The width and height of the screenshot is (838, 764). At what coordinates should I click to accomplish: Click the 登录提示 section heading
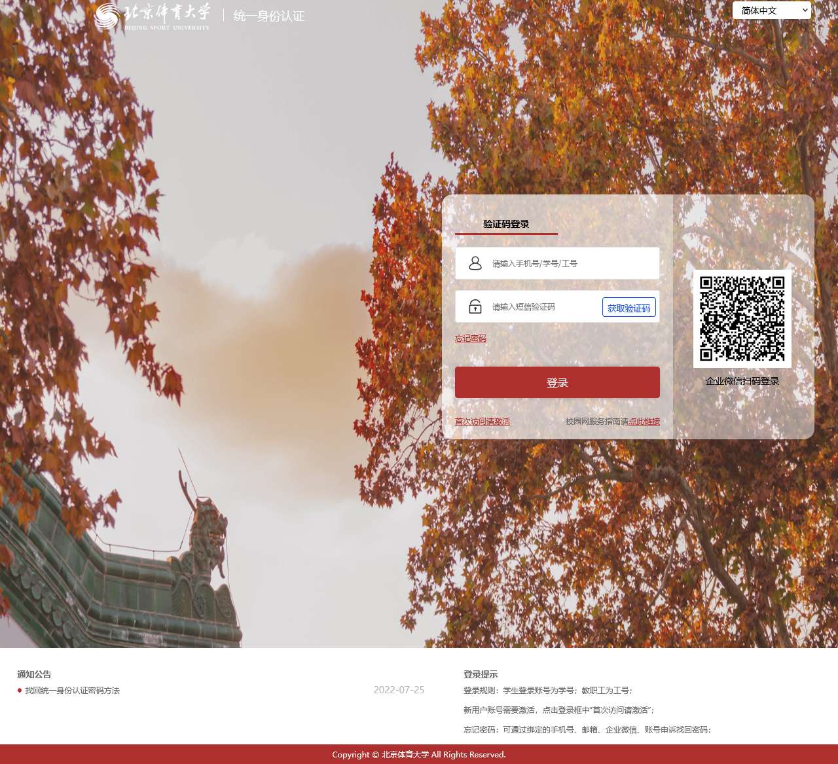coord(481,674)
